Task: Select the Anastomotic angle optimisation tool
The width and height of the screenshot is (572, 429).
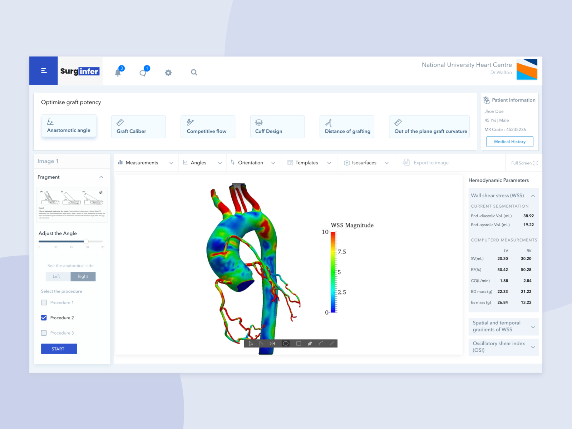Action: [x=69, y=126]
